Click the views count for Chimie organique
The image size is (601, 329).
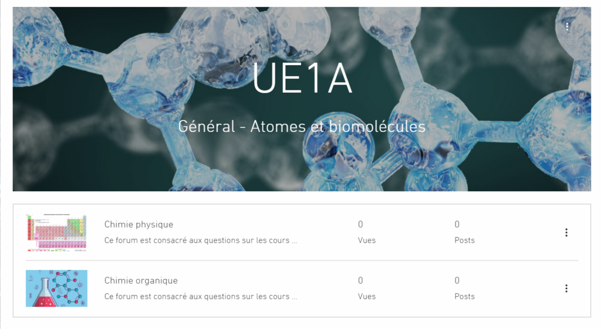pos(360,280)
